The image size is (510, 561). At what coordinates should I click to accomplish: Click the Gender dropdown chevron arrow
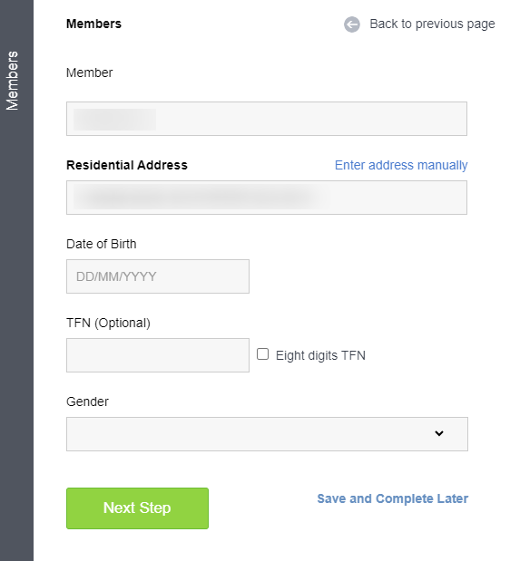point(439,433)
